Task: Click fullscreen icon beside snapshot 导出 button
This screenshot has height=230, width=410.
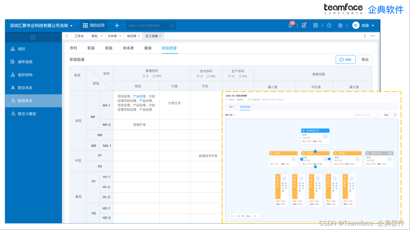Action: 395,115
